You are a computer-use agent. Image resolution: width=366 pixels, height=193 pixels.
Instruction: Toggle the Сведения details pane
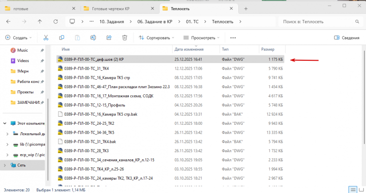click(346, 37)
